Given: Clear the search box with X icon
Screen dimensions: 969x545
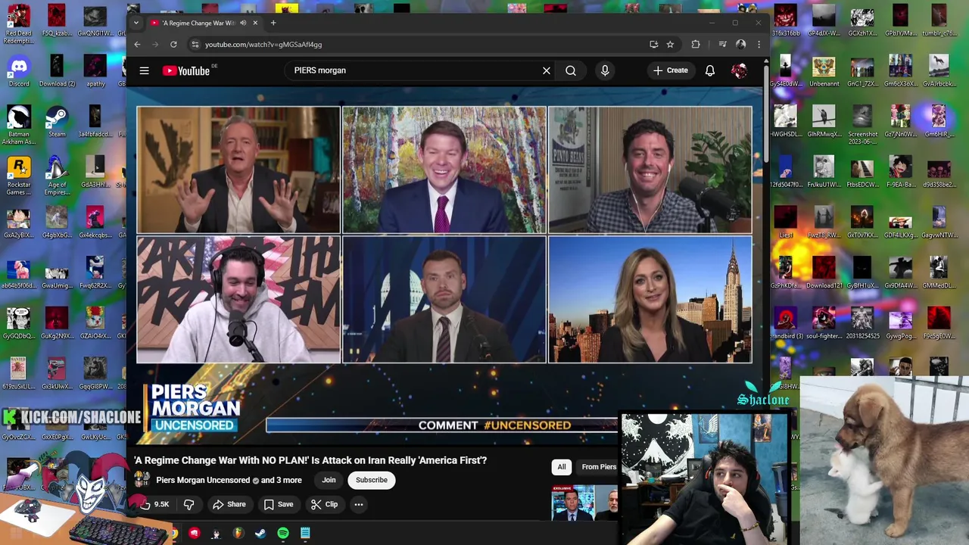Looking at the screenshot, I should pyautogui.click(x=546, y=70).
